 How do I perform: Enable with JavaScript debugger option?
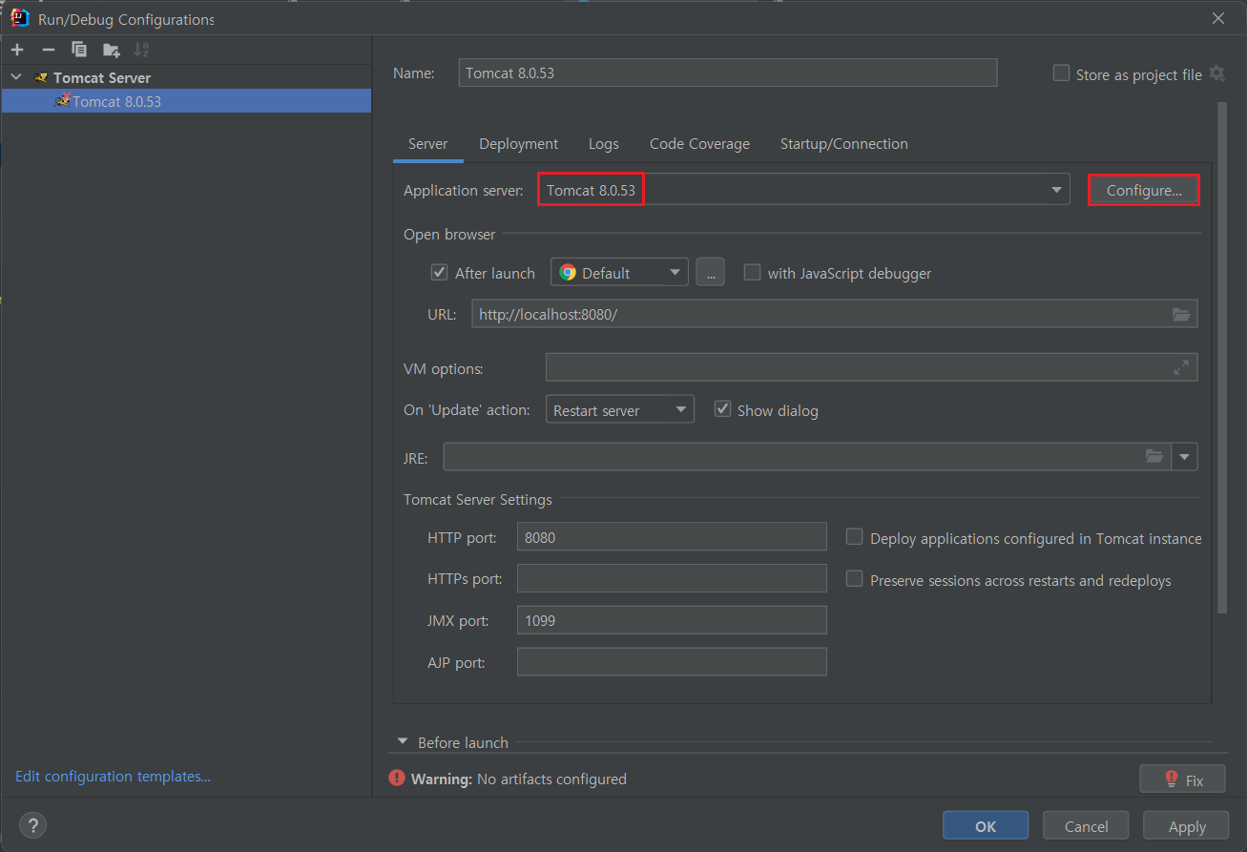[x=752, y=272]
